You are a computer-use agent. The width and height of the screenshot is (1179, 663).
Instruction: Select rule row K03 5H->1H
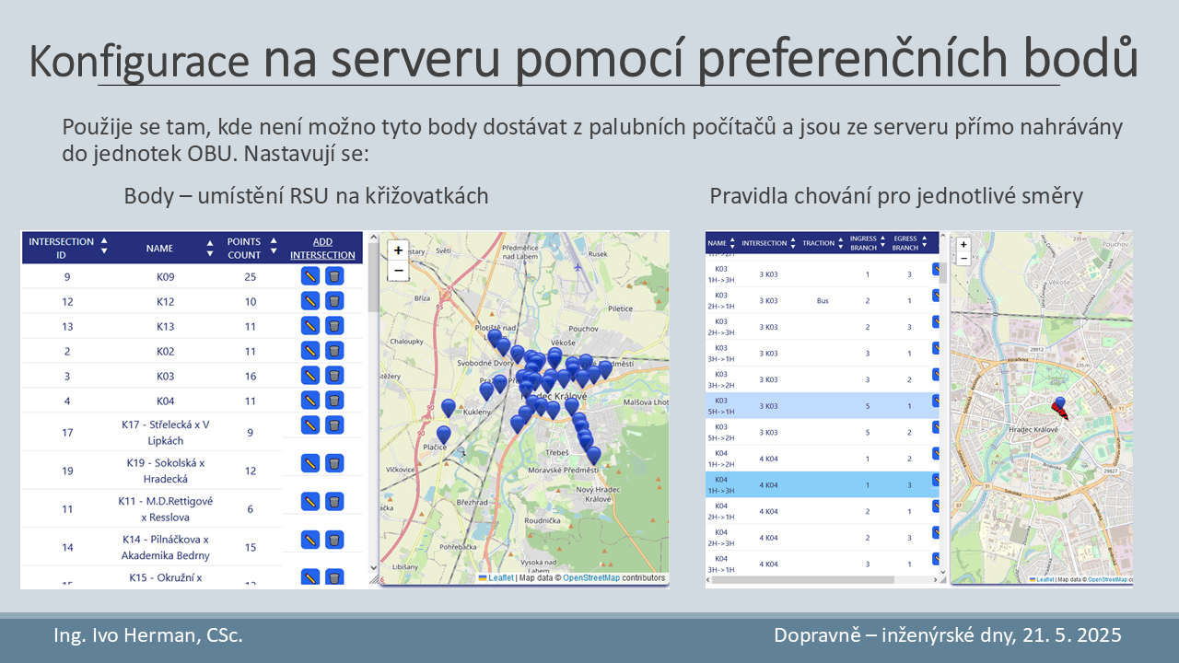coord(822,406)
